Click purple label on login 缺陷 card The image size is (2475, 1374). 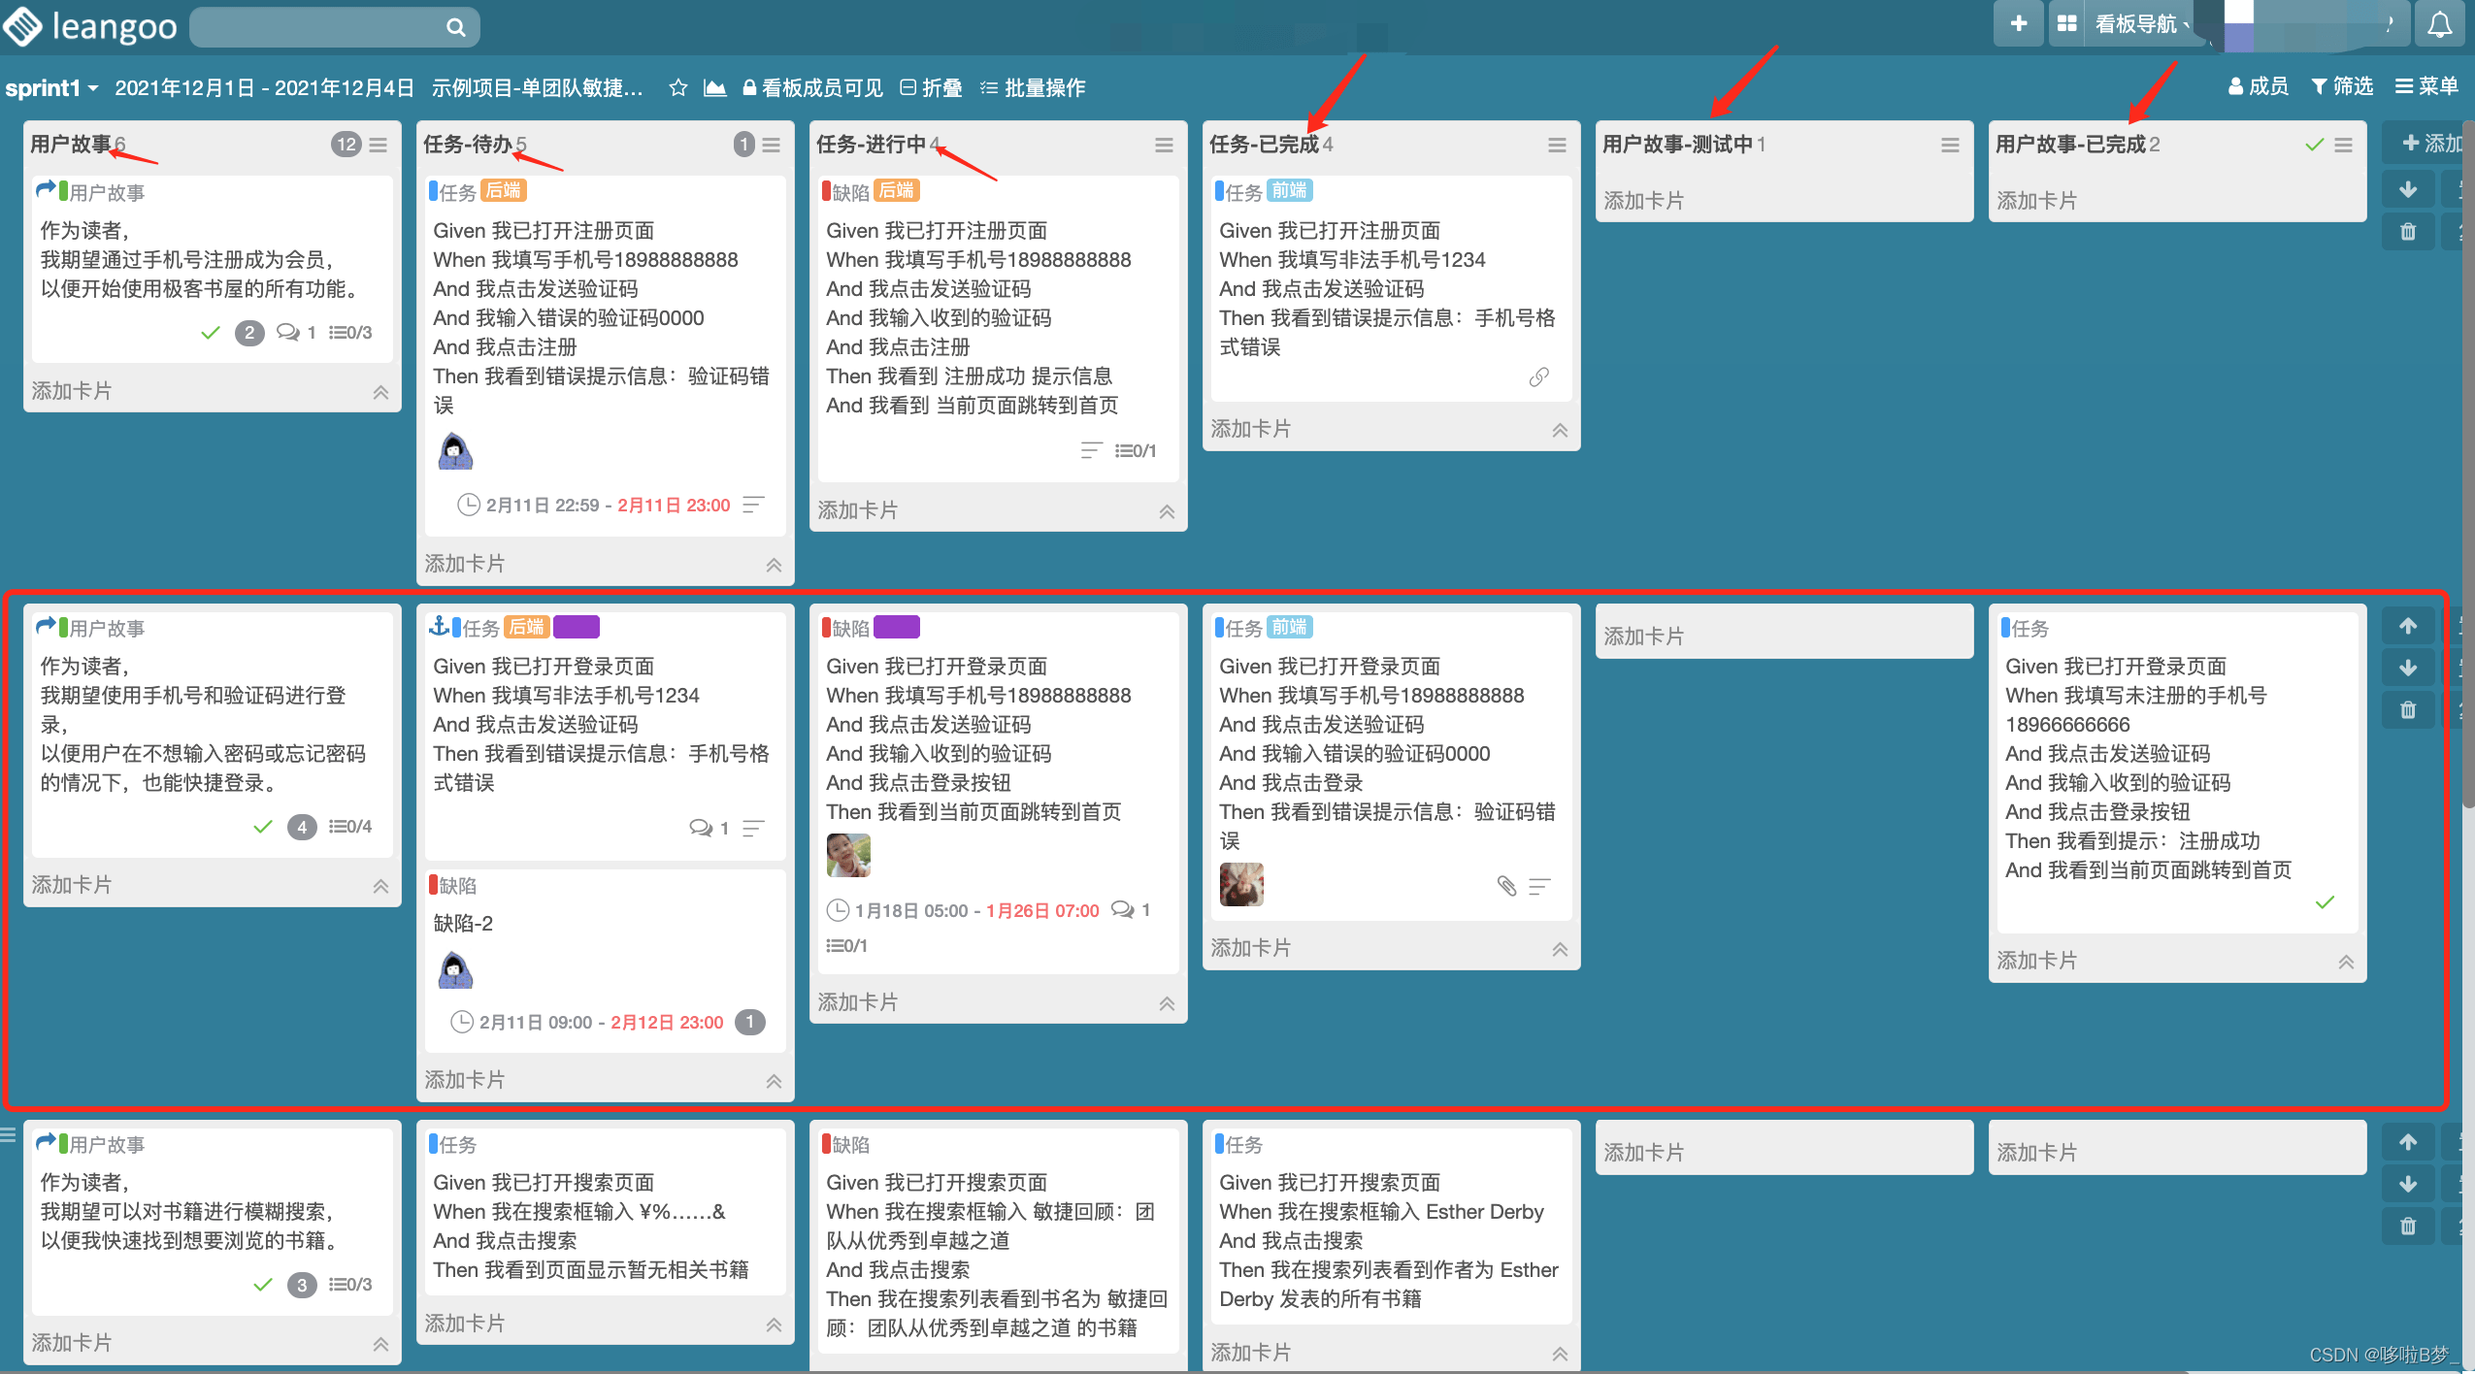896,628
